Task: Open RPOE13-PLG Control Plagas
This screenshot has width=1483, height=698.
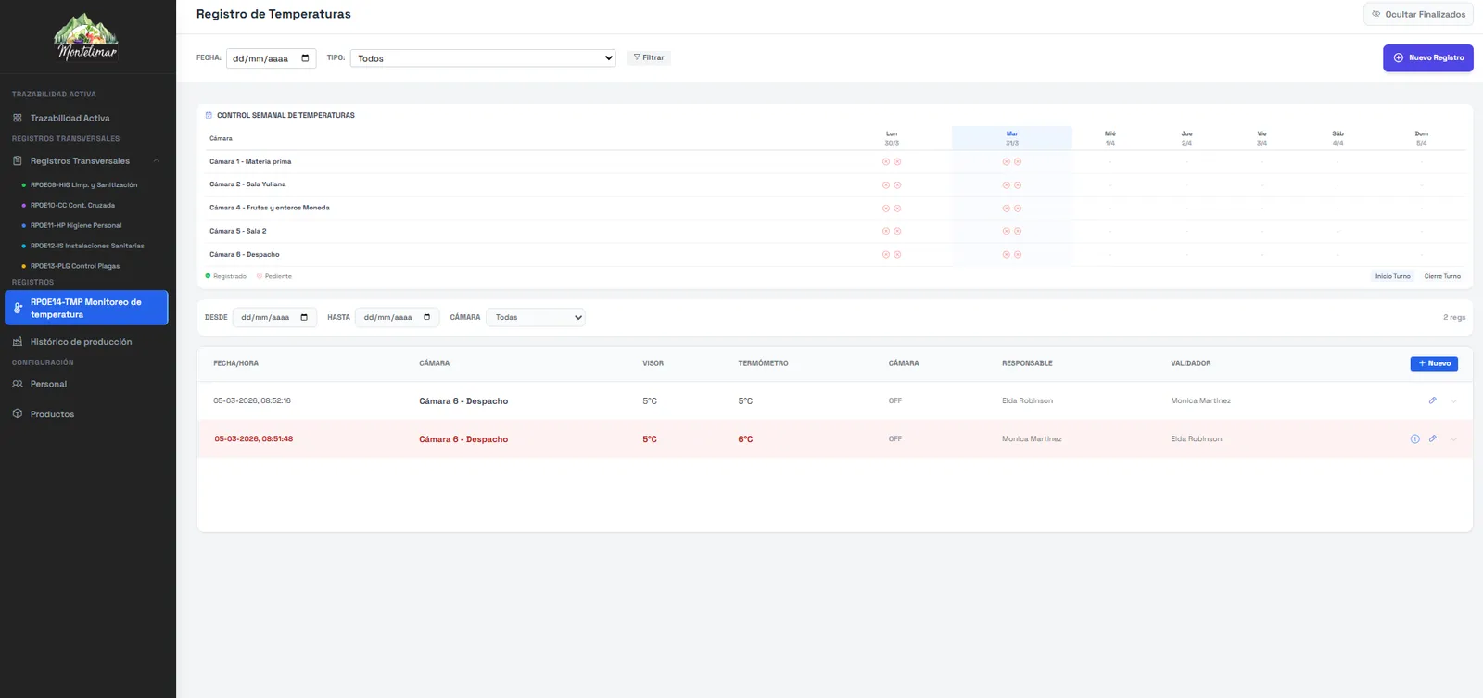Action: 74,266
